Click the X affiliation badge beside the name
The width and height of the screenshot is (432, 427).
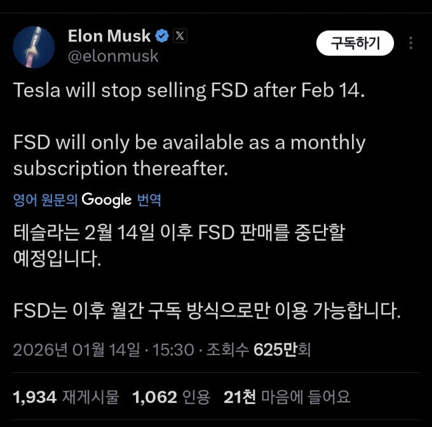[x=181, y=36]
